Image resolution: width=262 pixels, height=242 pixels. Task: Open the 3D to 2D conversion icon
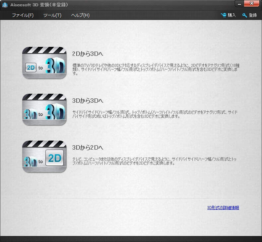coord(44,157)
